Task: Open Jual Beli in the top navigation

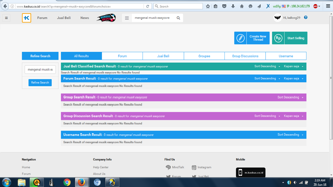Action: pyautogui.click(x=64, y=18)
